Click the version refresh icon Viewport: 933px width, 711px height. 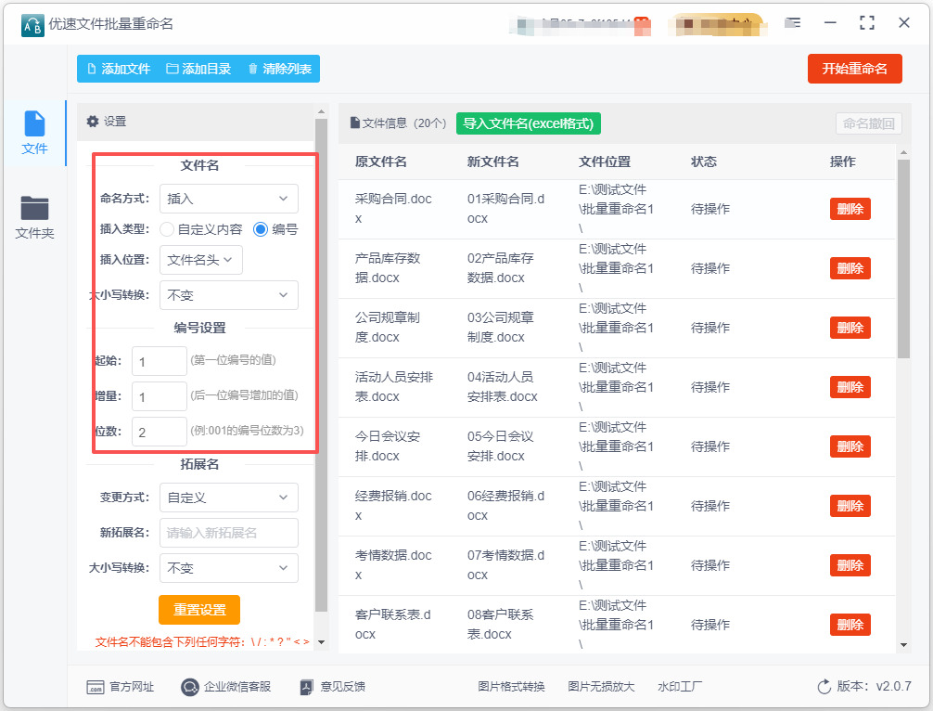[824, 687]
